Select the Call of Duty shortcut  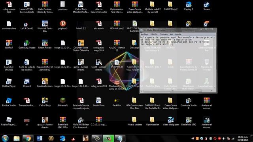45,102
